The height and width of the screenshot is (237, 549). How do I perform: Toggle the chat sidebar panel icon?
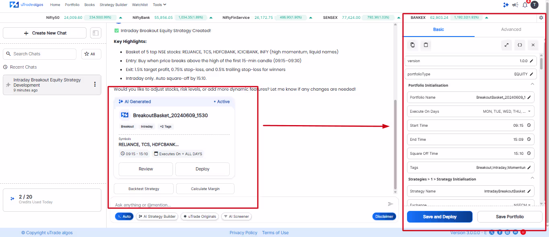coord(95,33)
